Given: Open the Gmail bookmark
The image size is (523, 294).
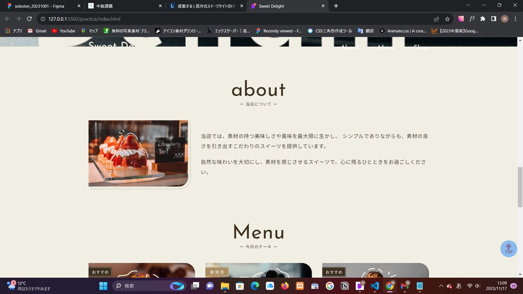Looking at the screenshot, I should (x=37, y=31).
